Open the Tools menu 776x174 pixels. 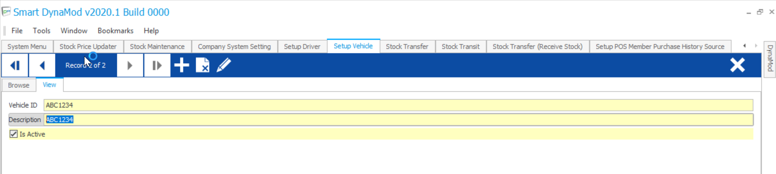42,31
